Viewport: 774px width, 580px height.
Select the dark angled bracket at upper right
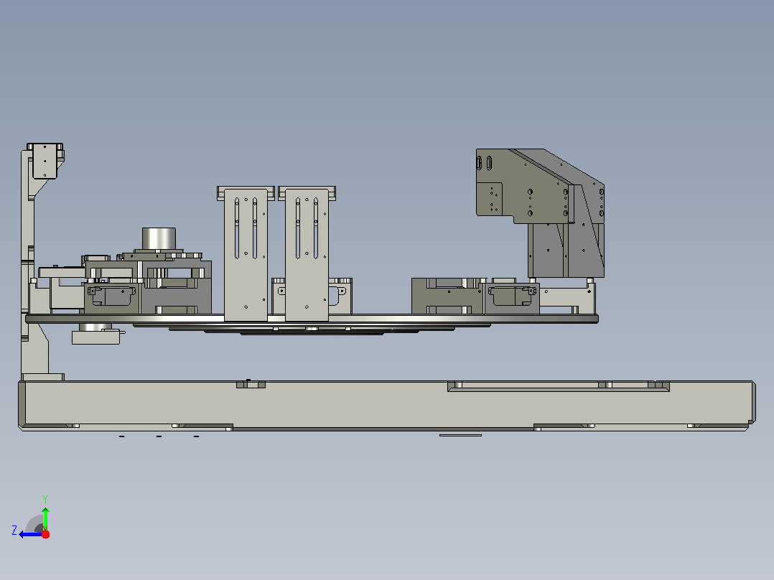coord(541,186)
